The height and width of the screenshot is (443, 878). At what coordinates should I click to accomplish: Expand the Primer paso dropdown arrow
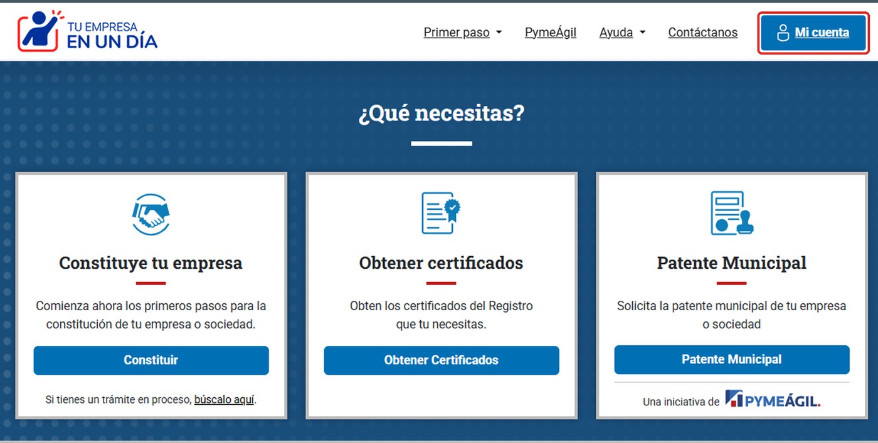click(x=499, y=33)
